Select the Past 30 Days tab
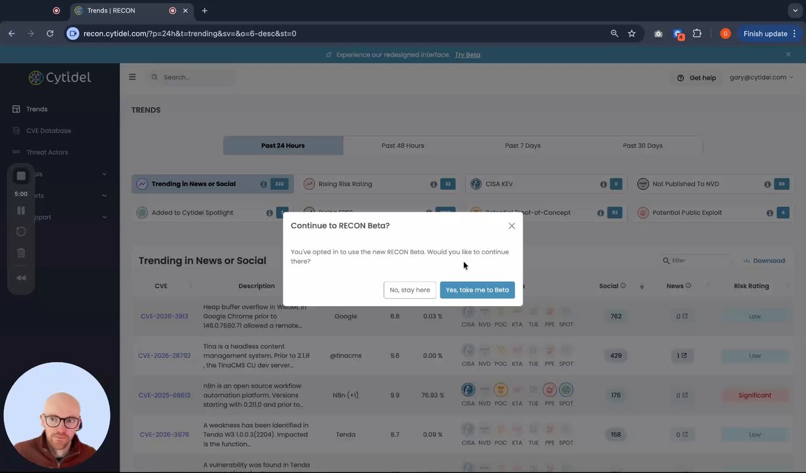Image resolution: width=806 pixels, height=473 pixels. pos(642,146)
